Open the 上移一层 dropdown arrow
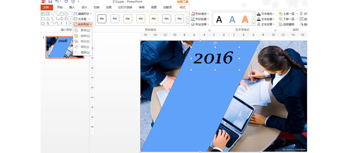 (297, 14)
